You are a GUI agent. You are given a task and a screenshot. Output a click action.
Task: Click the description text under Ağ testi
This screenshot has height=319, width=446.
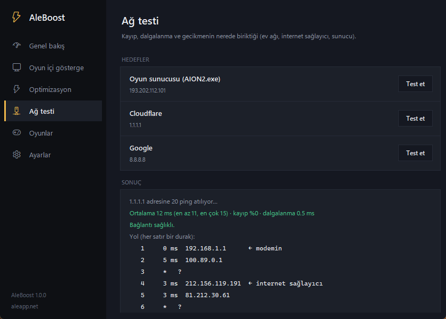click(239, 37)
